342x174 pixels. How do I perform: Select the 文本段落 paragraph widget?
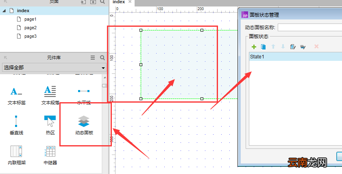50,95
